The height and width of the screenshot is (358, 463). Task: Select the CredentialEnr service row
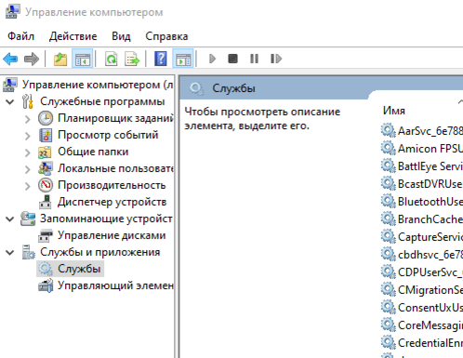pyautogui.click(x=421, y=343)
